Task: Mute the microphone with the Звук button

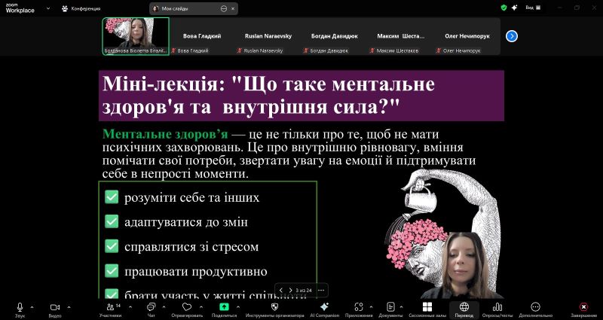Action: [20, 307]
